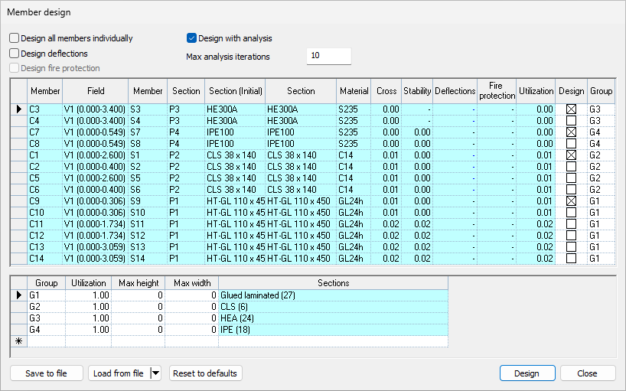Click G3 group cell in row C4
This screenshot has width=626, height=391.
click(601, 120)
